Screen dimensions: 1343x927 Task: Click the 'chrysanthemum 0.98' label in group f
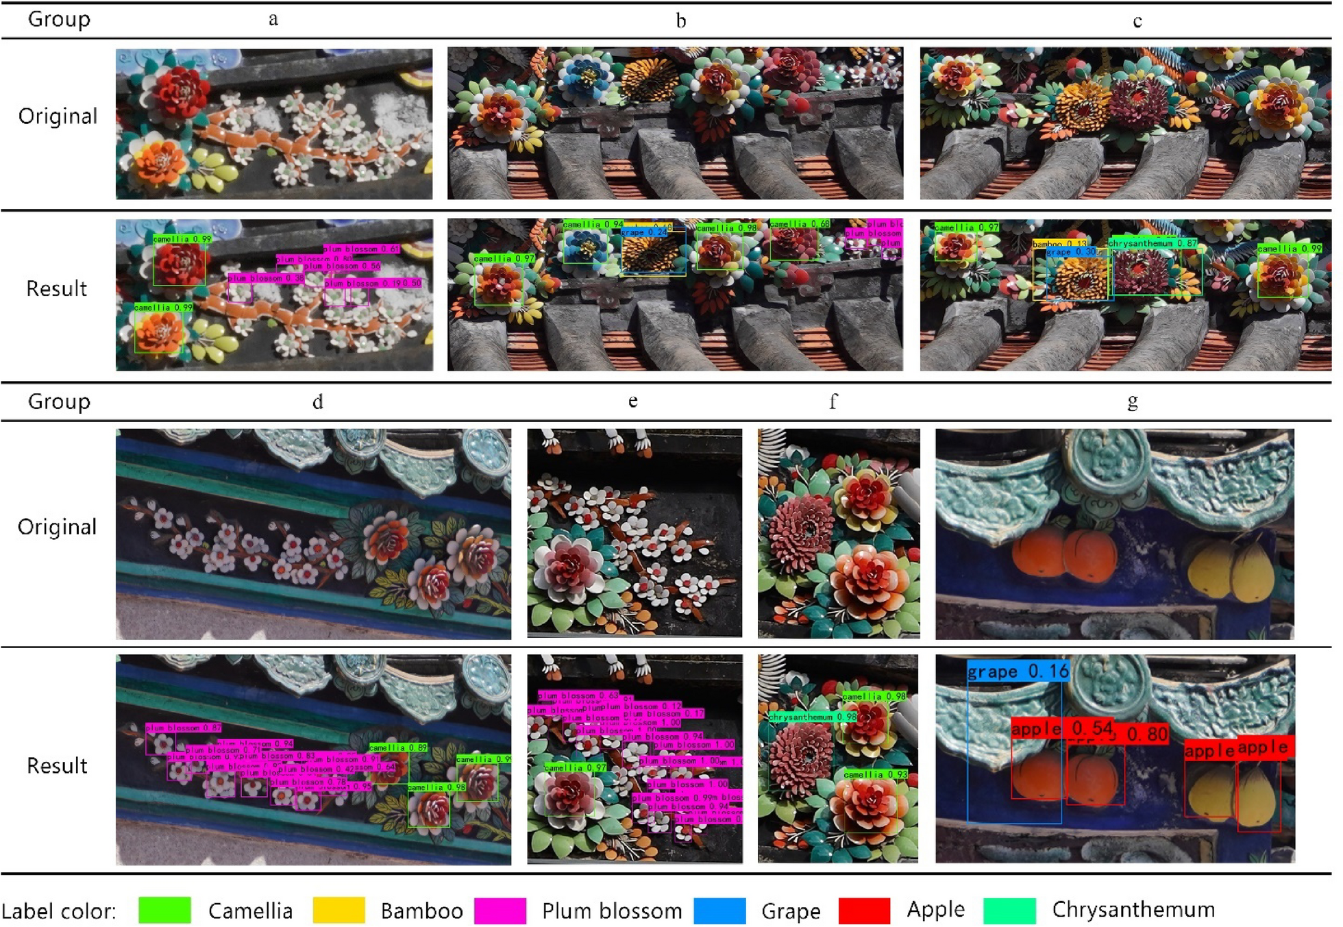(813, 717)
